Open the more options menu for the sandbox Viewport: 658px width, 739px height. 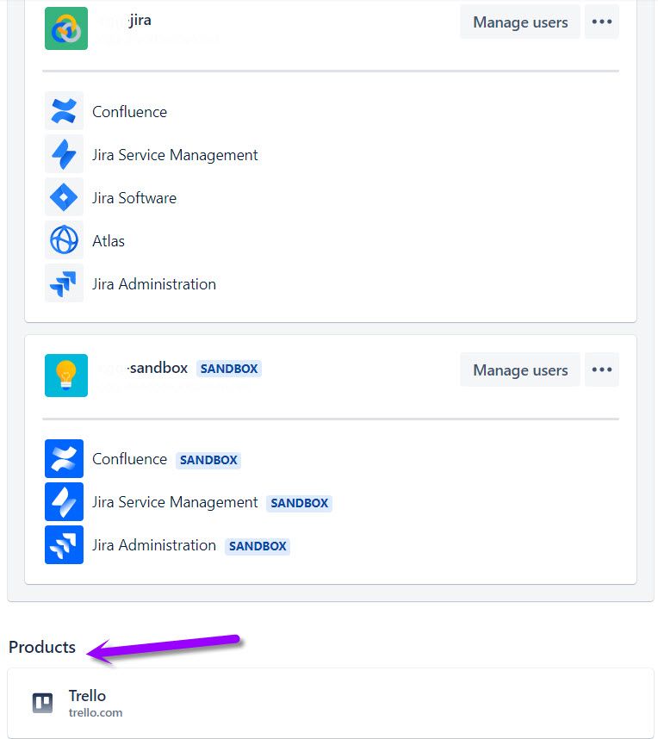point(602,369)
